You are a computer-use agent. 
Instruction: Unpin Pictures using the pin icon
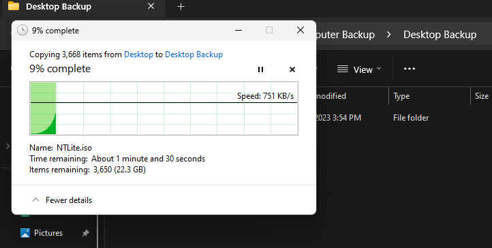pos(85,233)
